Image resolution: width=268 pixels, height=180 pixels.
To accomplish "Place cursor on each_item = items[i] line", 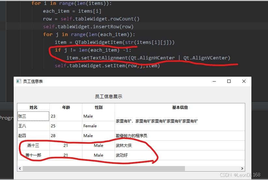I will pyautogui.click(x=72, y=11).
